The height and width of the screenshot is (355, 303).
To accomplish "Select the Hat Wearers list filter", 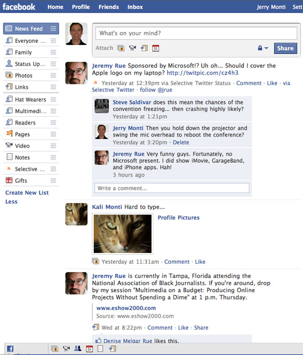I will pos(31,99).
